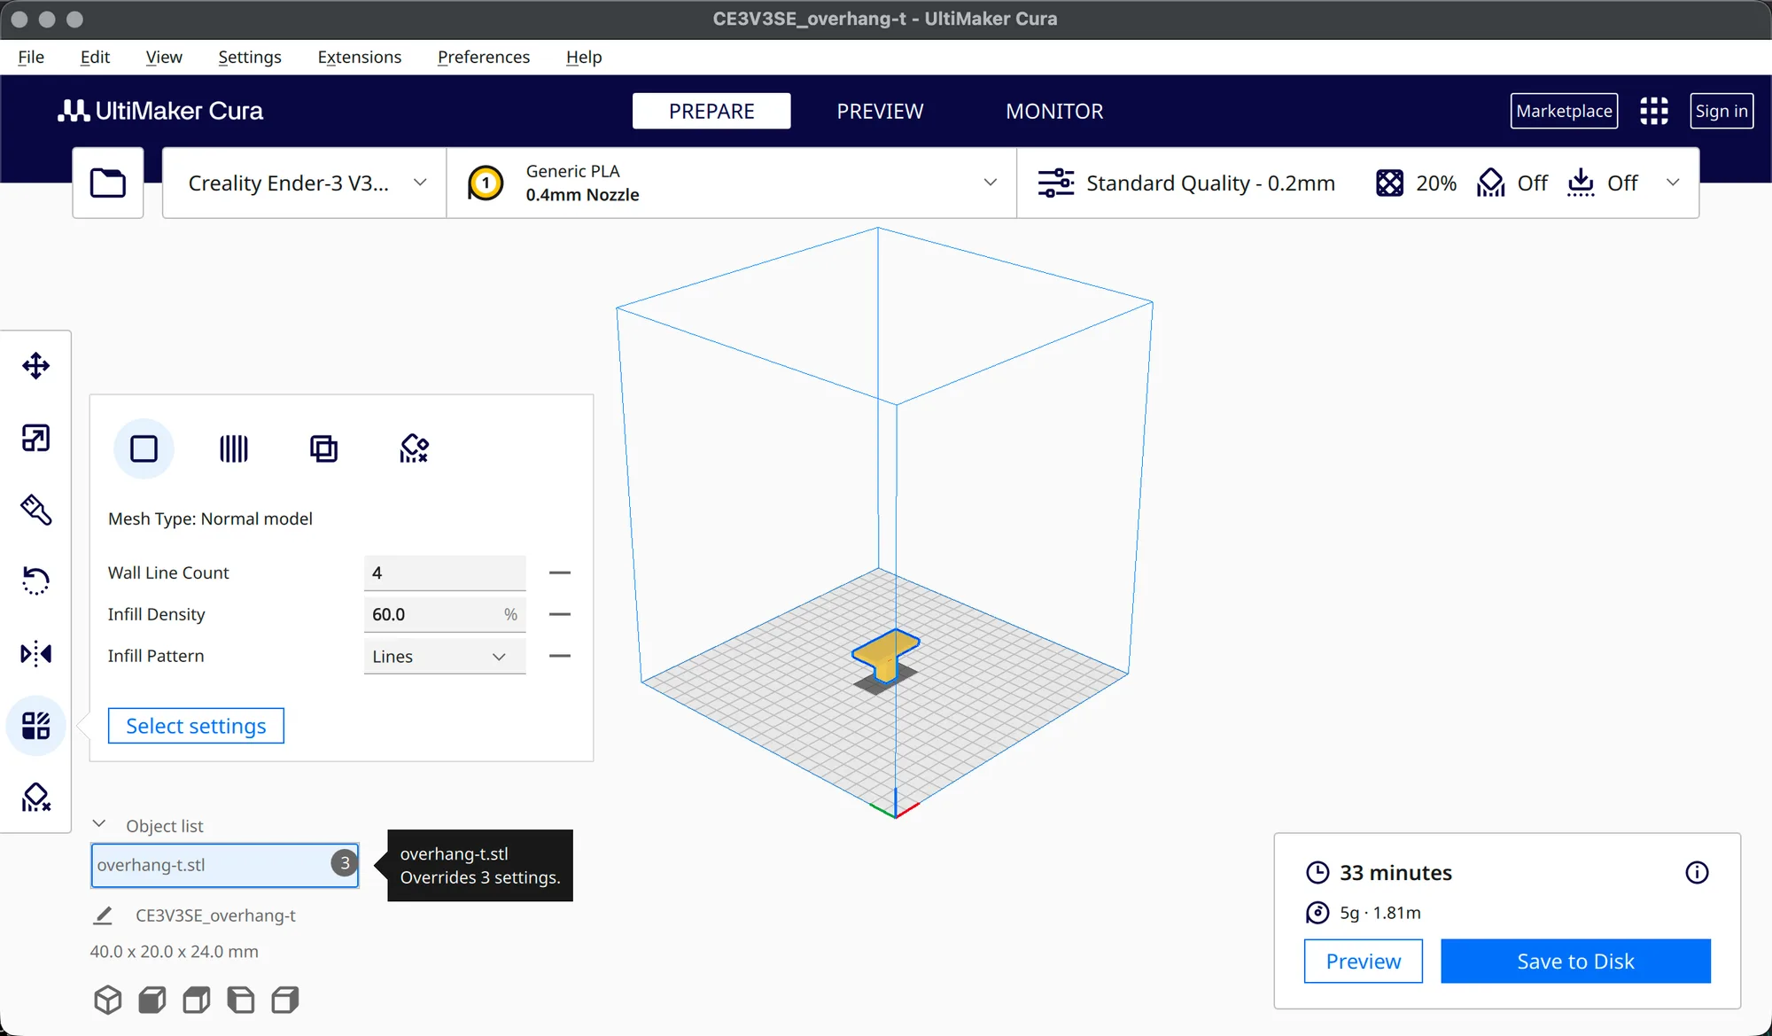Click the yellow T model on build plate

point(886,654)
